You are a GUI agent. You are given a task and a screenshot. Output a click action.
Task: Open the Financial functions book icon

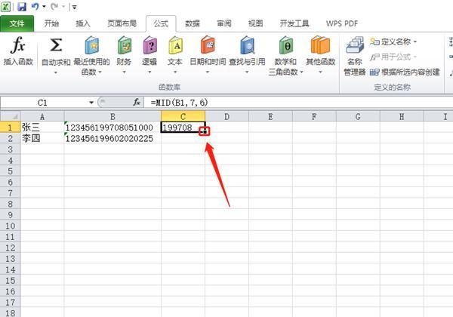(125, 45)
